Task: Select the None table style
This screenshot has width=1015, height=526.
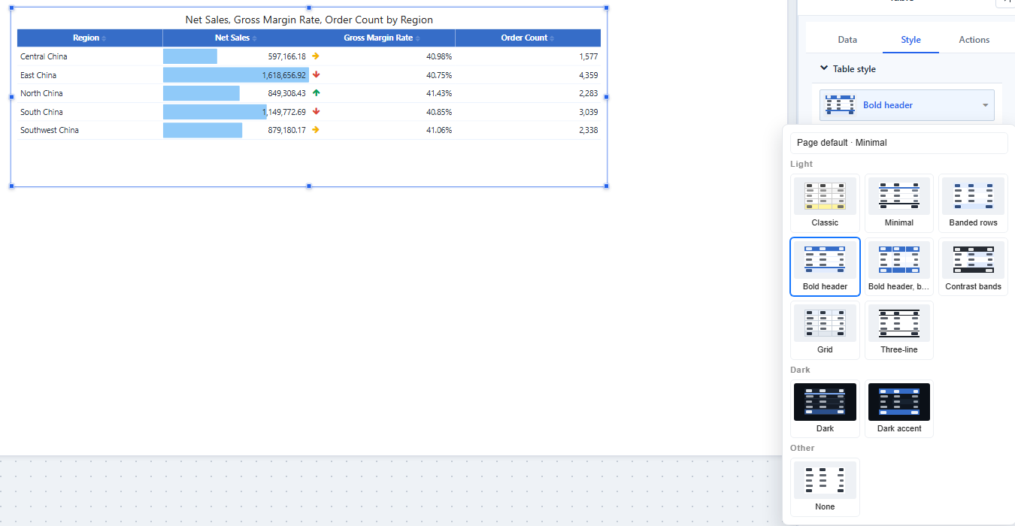Action: tap(825, 487)
